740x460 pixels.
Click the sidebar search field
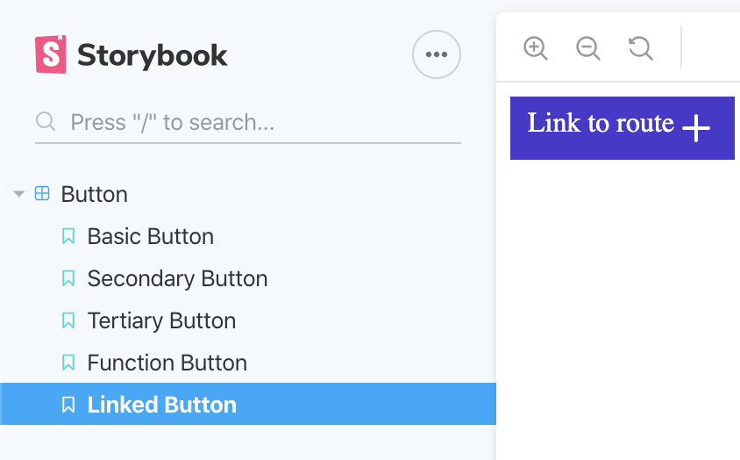click(248, 122)
